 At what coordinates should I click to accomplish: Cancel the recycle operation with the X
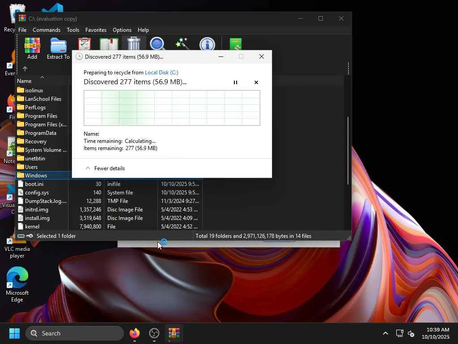point(256,82)
